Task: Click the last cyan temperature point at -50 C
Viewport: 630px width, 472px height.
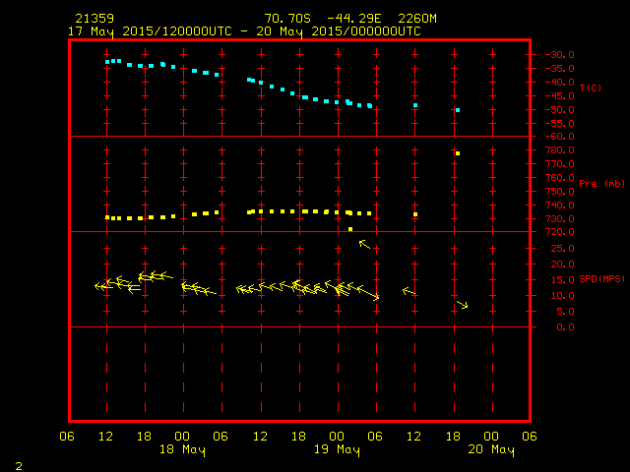Action: pyautogui.click(x=458, y=110)
